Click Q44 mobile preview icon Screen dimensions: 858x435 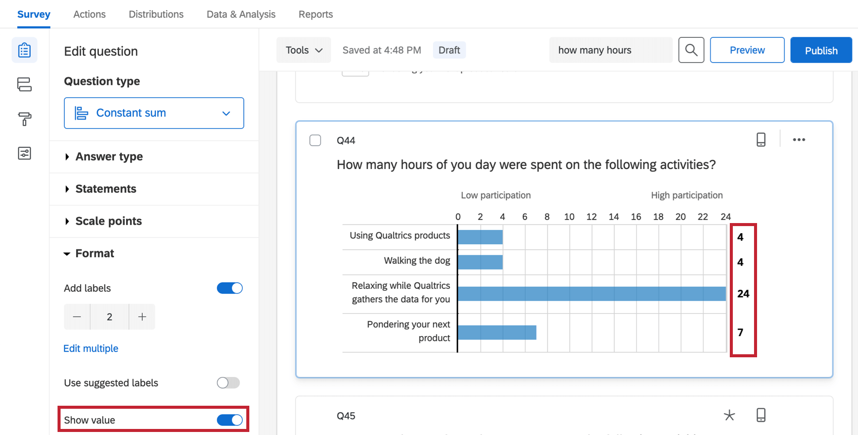[761, 140]
